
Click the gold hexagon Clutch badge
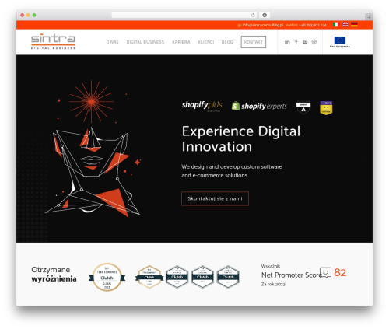(x=149, y=277)
